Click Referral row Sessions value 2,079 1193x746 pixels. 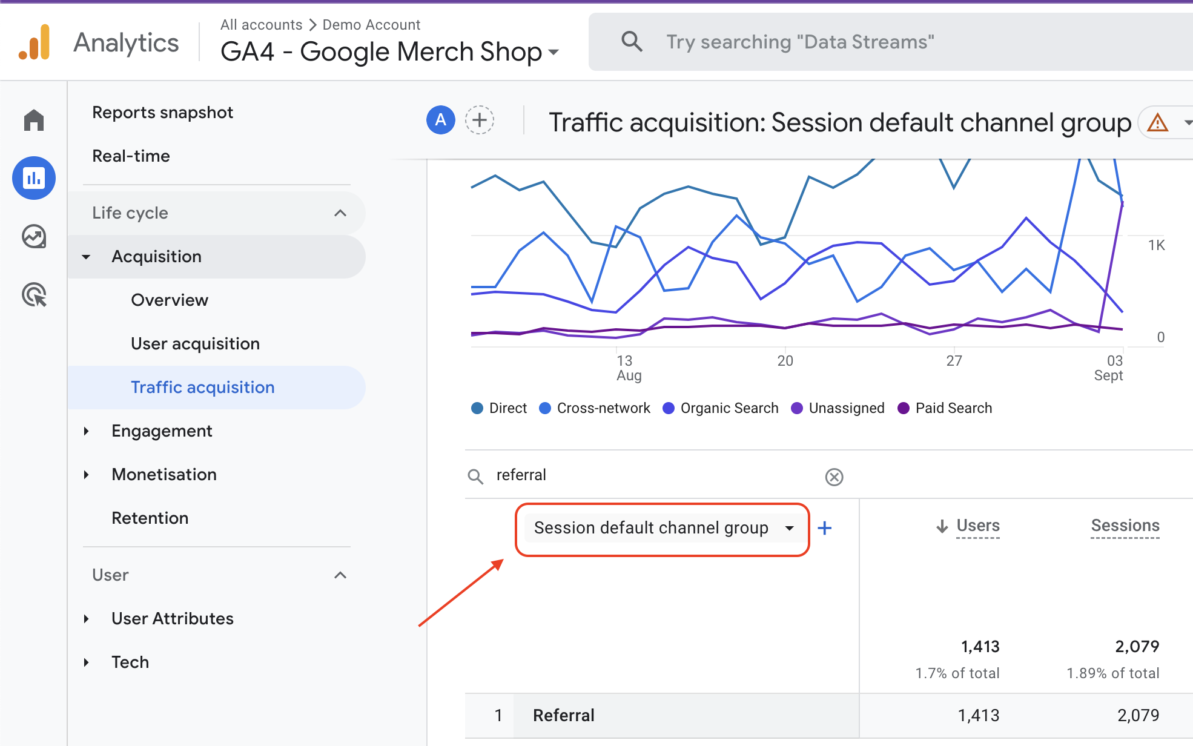[x=1138, y=716]
